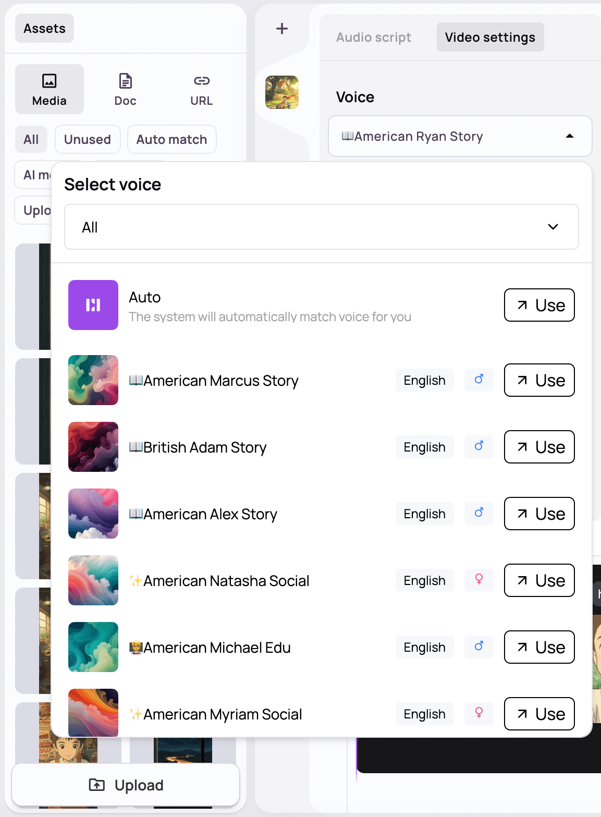Viewport: 601px width, 817px height.
Task: Click the purple Auto voice icon
Action: coord(93,305)
